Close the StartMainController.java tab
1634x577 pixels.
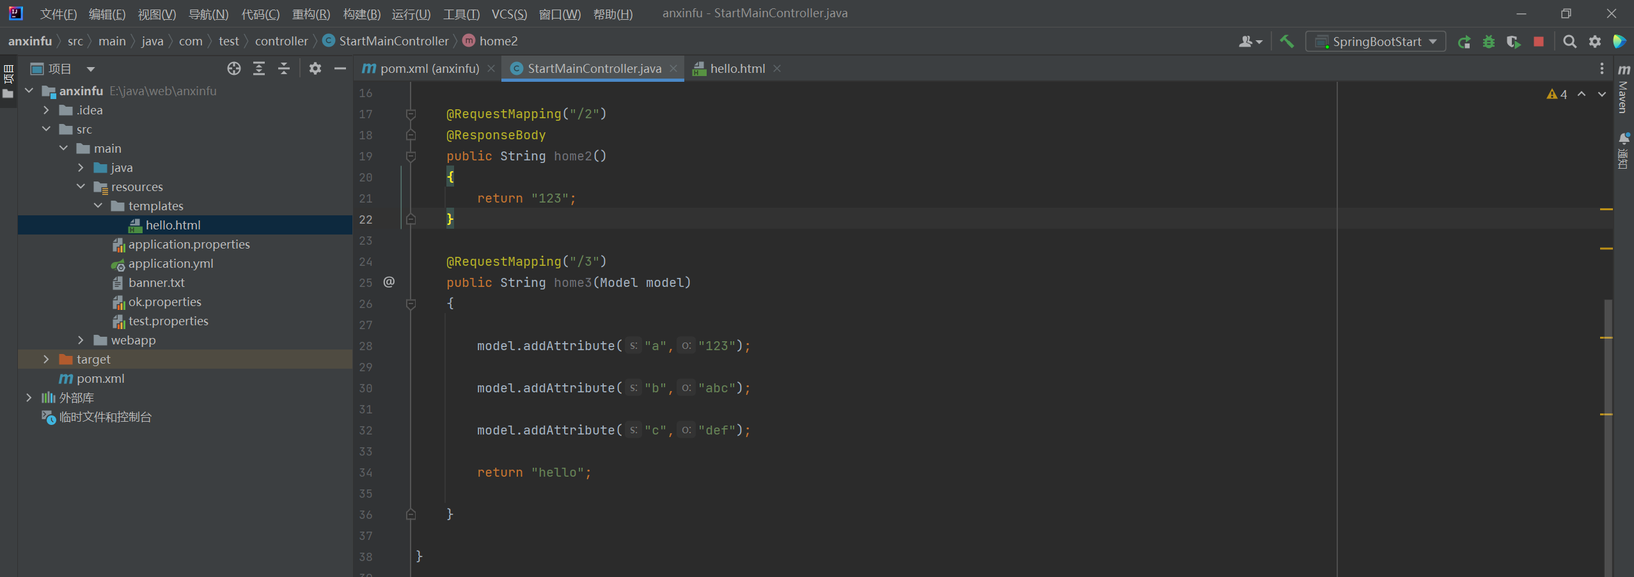click(673, 68)
